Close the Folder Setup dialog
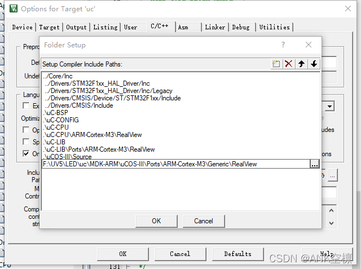Image resolution: width=361 pixels, height=269 pixels. [x=309, y=45]
